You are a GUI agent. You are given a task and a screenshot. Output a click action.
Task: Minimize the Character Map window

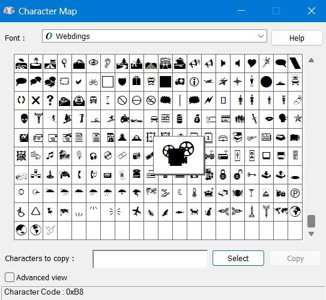[x=241, y=11]
